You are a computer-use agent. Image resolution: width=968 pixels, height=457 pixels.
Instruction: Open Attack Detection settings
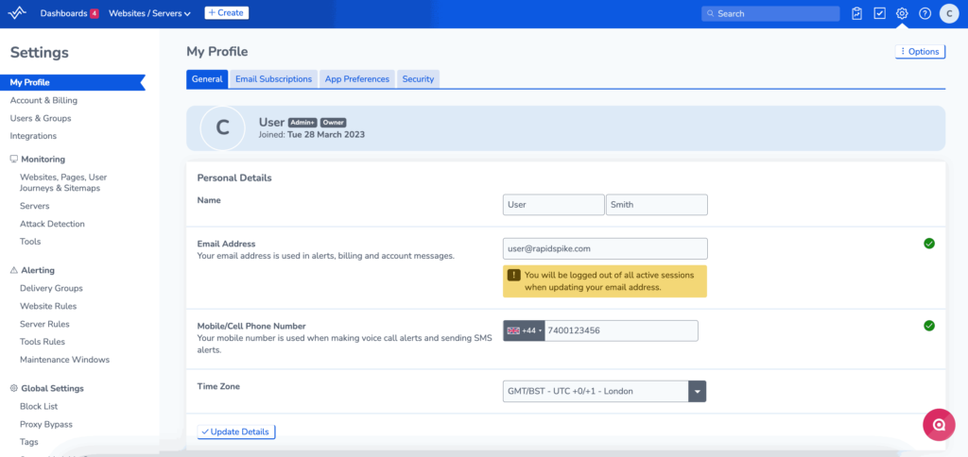pos(53,224)
